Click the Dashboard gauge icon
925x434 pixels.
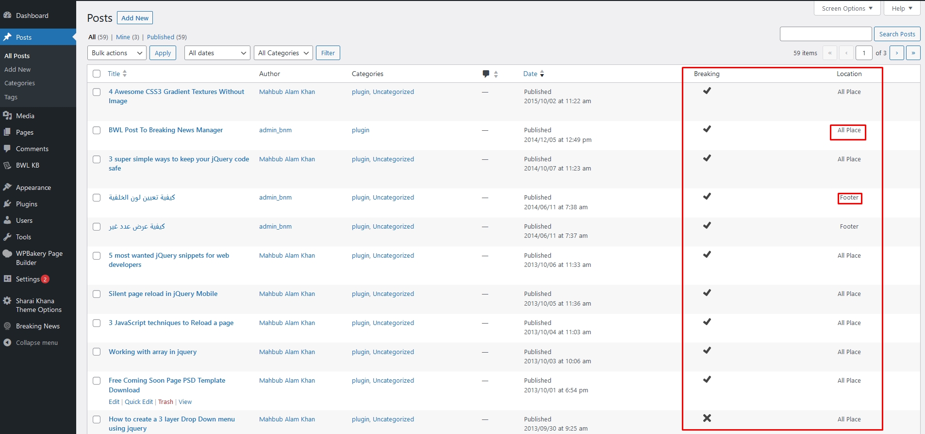coord(7,15)
